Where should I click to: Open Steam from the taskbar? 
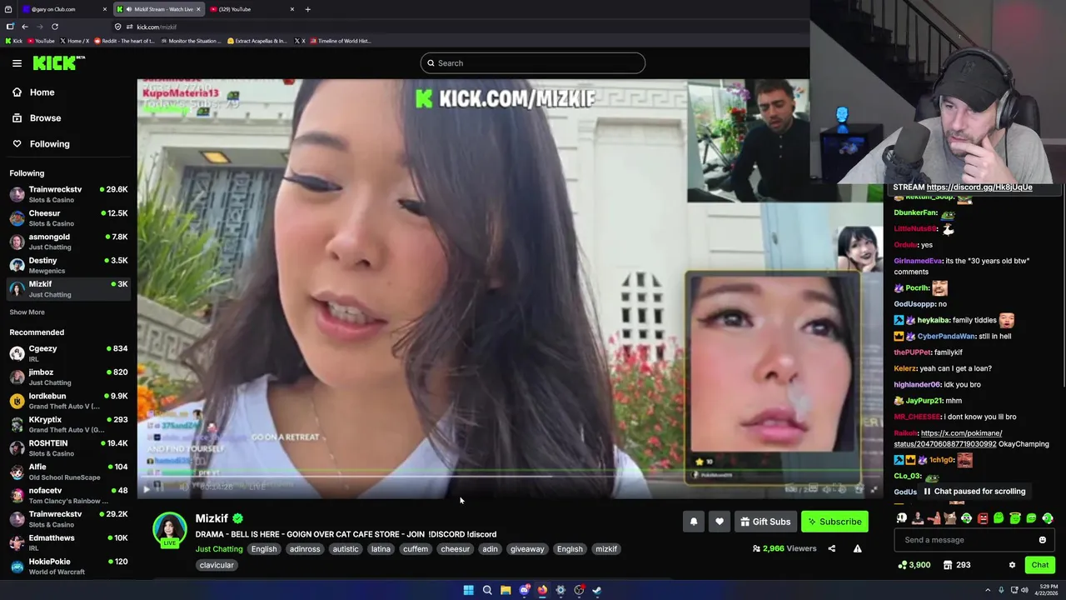click(x=597, y=590)
